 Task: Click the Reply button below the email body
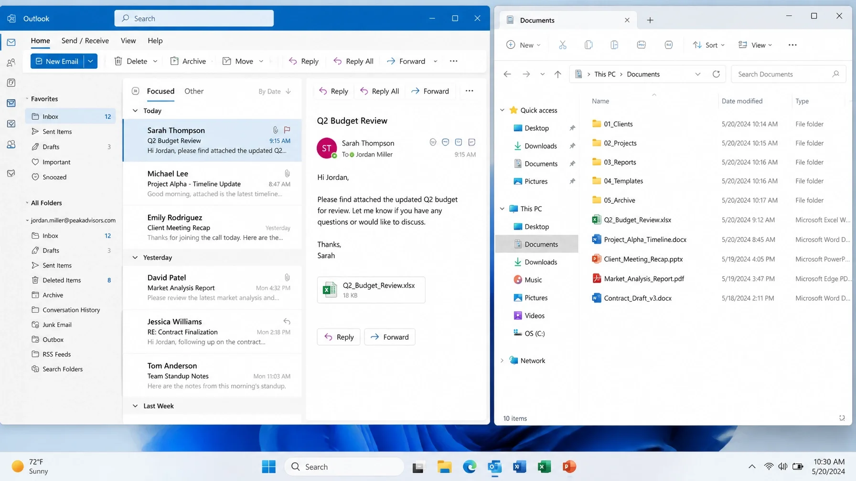pyautogui.click(x=339, y=337)
